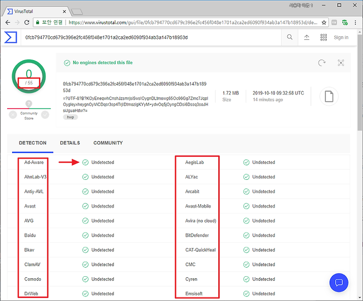Reload the page with refresh icon
This screenshot has width=363, height=301.
(x=27, y=23)
